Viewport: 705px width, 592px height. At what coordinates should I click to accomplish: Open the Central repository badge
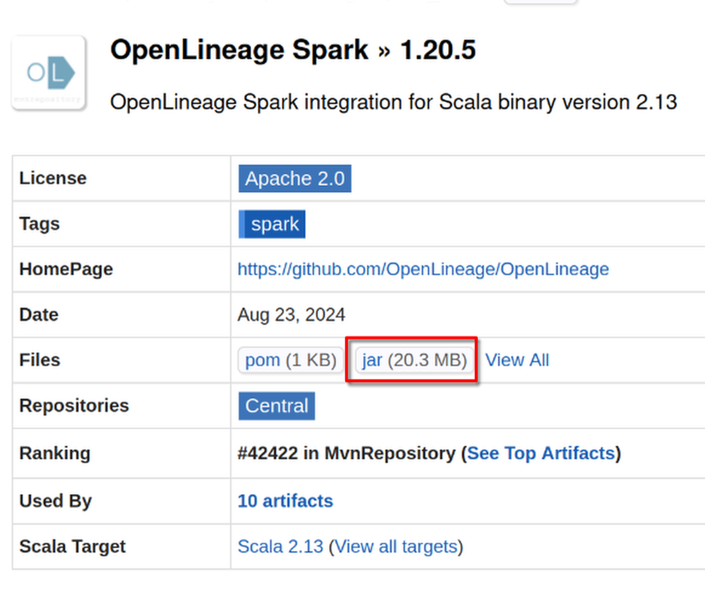tap(276, 406)
